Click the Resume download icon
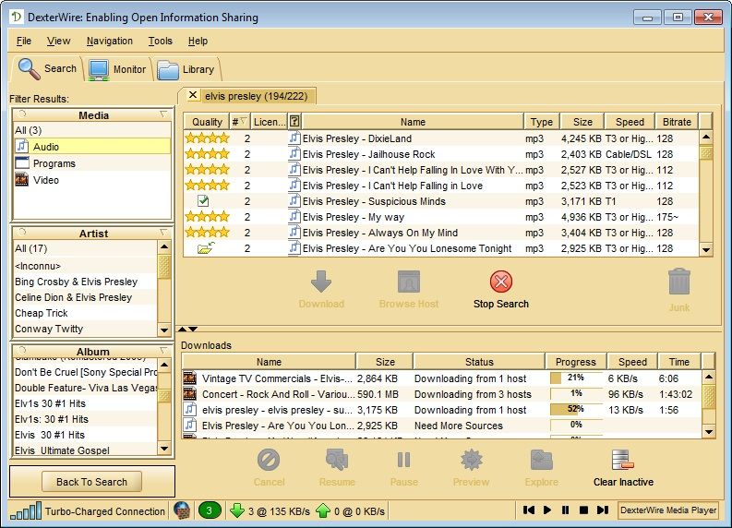Image resolution: width=732 pixels, height=528 pixels. [337, 460]
